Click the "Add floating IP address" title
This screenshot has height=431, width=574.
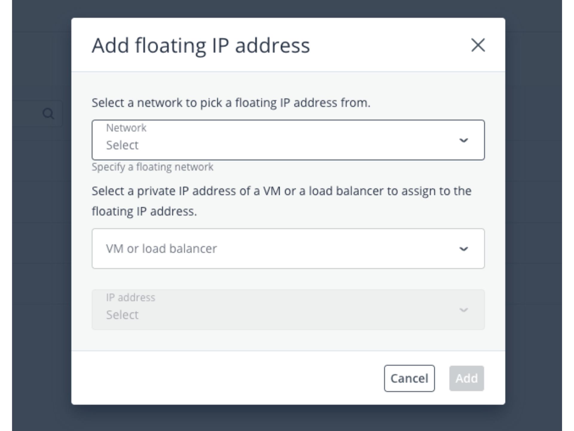pos(201,45)
